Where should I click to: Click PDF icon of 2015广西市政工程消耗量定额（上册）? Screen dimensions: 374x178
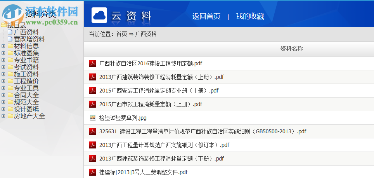click(x=93, y=104)
